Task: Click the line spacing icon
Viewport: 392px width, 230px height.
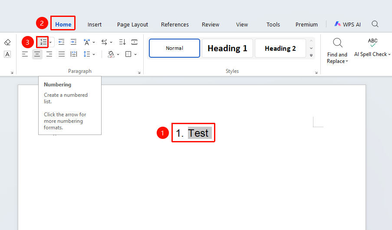Action: click(86, 54)
